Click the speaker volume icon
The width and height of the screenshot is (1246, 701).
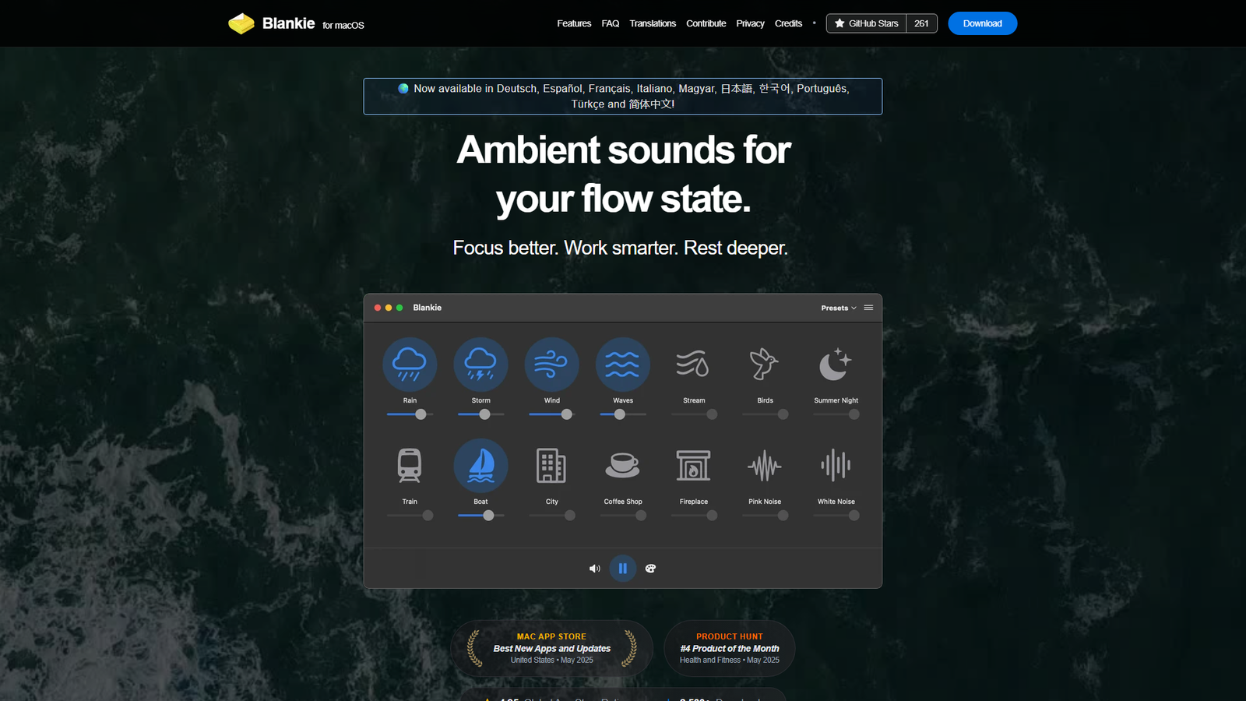tap(595, 569)
